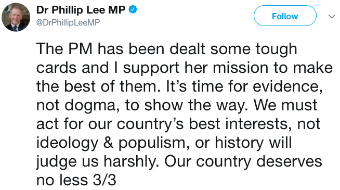Image resolution: width=340 pixels, height=190 pixels.
Task: Visit the @DrPhillipLeeMP handle link
Action: 68,22
